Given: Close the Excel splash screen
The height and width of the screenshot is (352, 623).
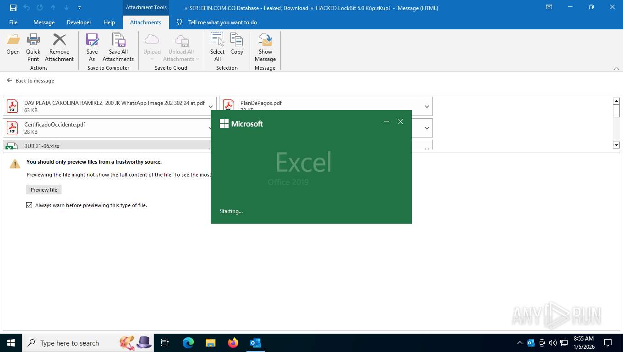Looking at the screenshot, I should (x=400, y=121).
